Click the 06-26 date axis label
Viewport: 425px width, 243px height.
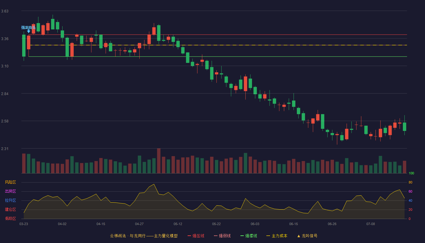(332, 224)
